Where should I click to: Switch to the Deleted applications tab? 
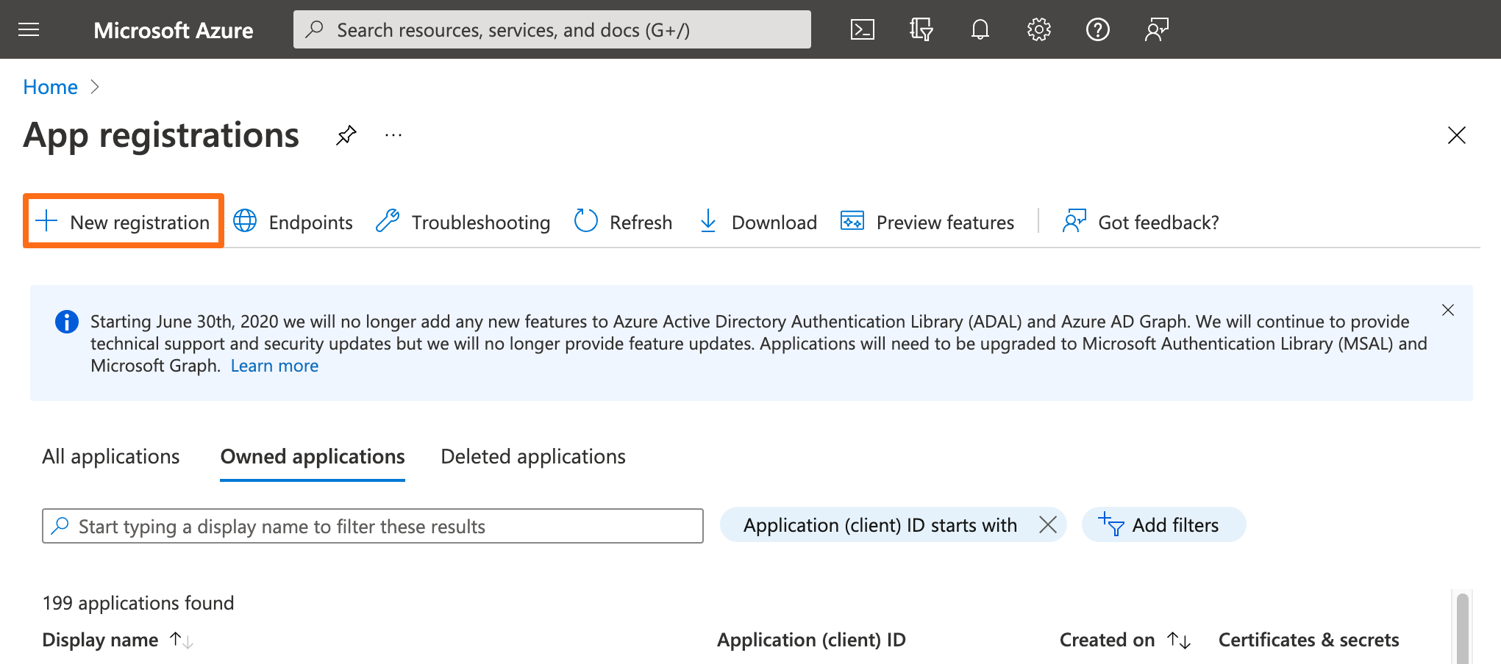pyautogui.click(x=532, y=457)
